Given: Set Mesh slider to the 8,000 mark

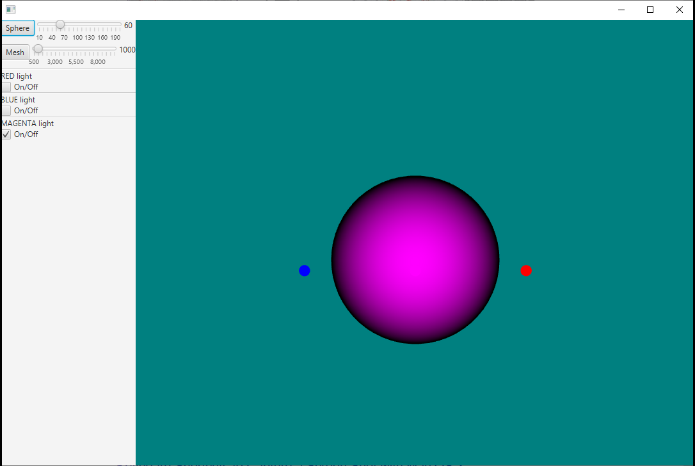Looking at the screenshot, I should coord(98,49).
